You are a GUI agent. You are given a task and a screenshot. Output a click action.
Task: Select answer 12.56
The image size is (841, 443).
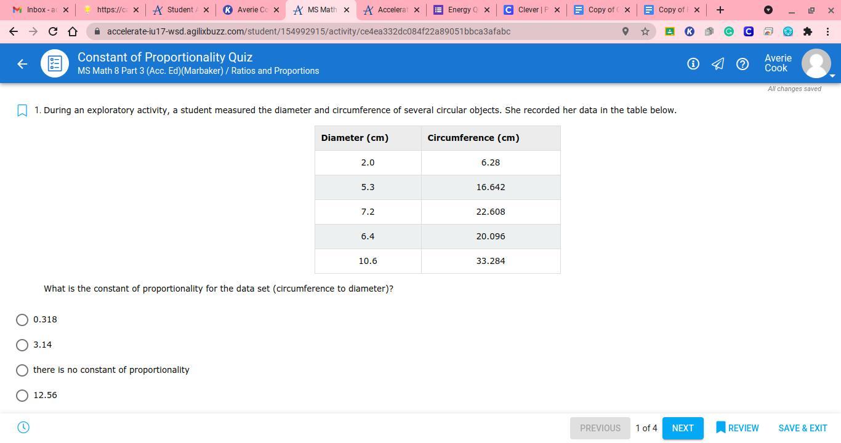click(x=22, y=396)
